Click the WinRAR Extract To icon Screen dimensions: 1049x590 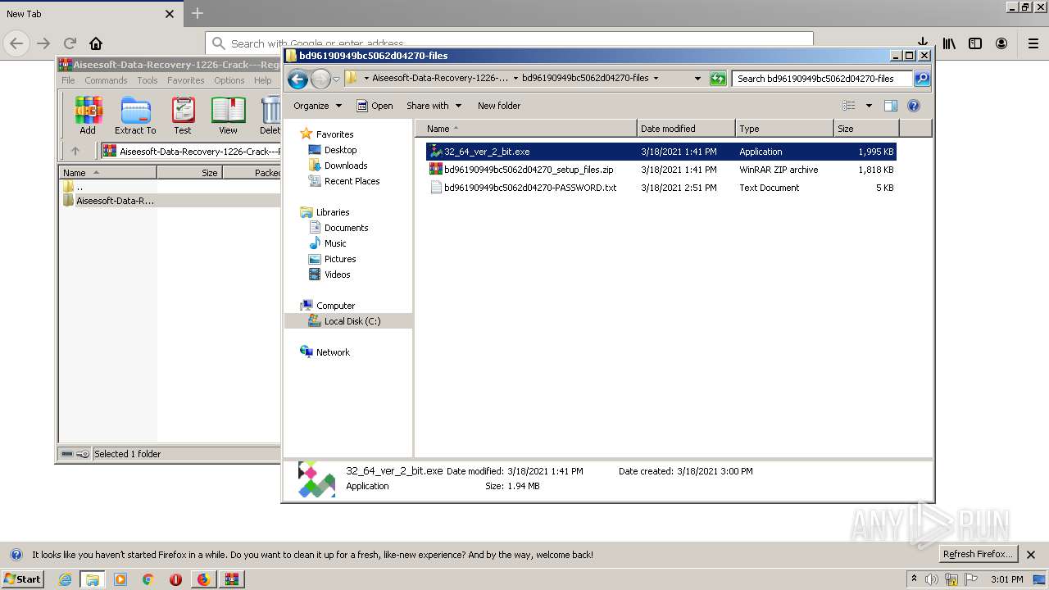tap(135, 116)
